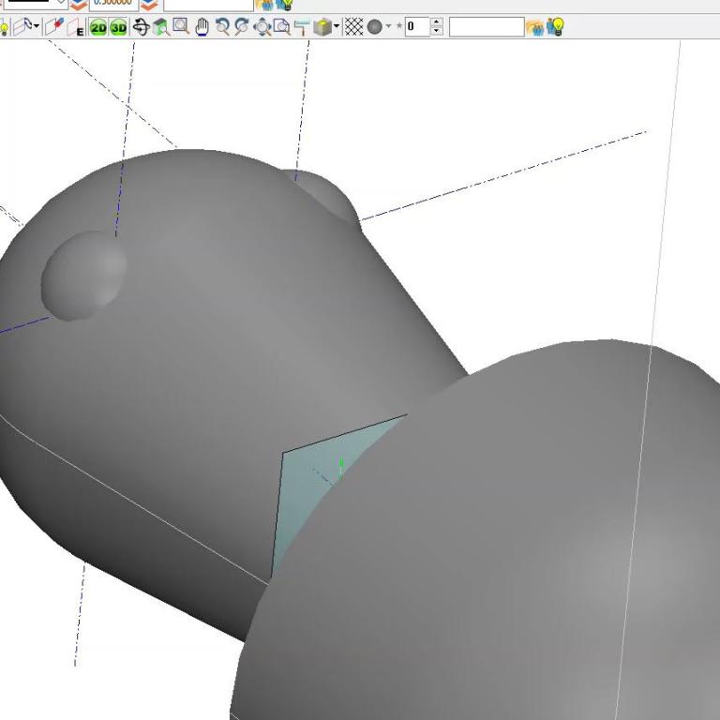Click the shaded cube display icon
The image size is (720, 720).
pyautogui.click(x=322, y=27)
